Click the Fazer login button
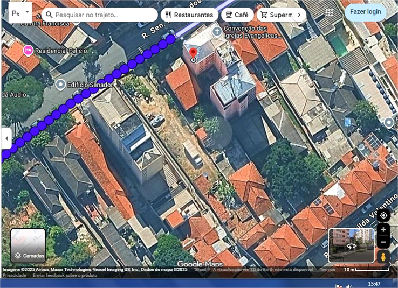 click(365, 12)
